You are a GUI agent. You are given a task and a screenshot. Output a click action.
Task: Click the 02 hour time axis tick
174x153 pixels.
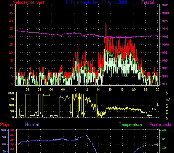(x=27, y=89)
